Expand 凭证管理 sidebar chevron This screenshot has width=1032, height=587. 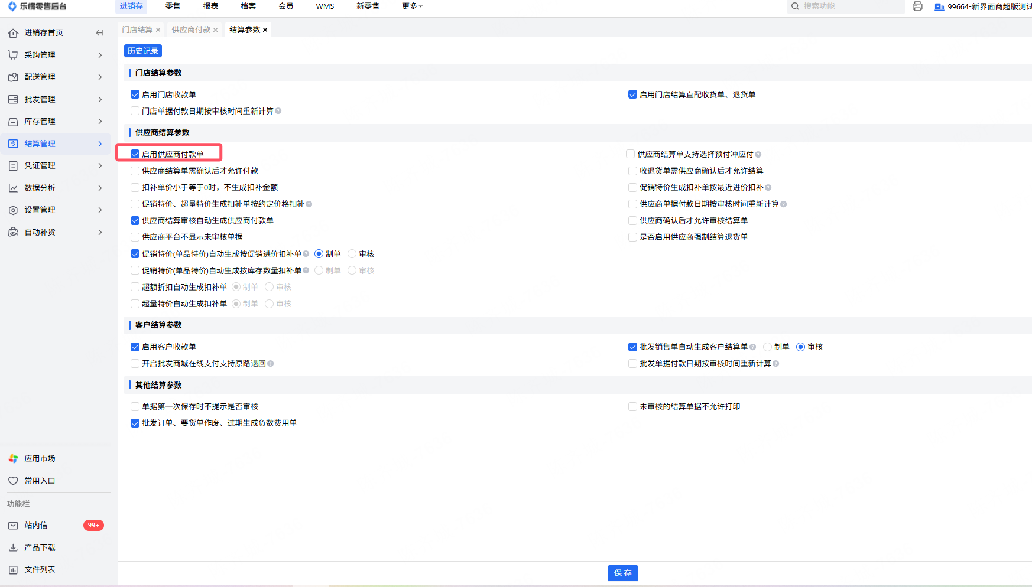[x=100, y=166]
